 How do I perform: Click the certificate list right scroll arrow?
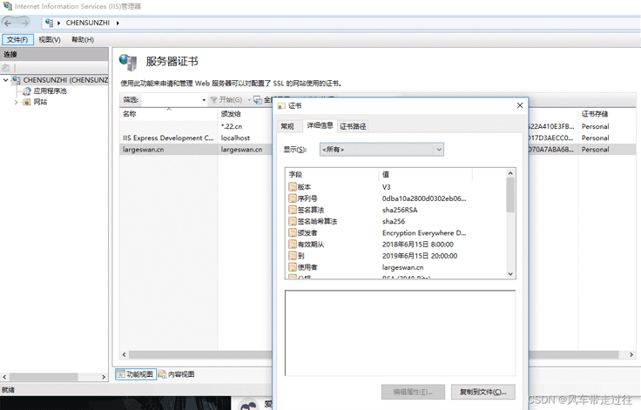[x=631, y=354]
